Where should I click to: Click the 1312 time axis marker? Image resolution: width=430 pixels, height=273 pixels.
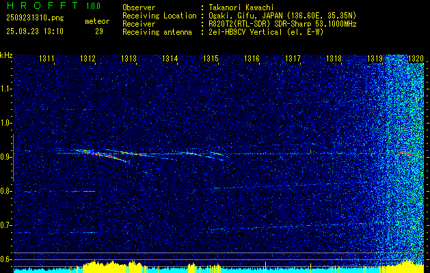(88, 58)
